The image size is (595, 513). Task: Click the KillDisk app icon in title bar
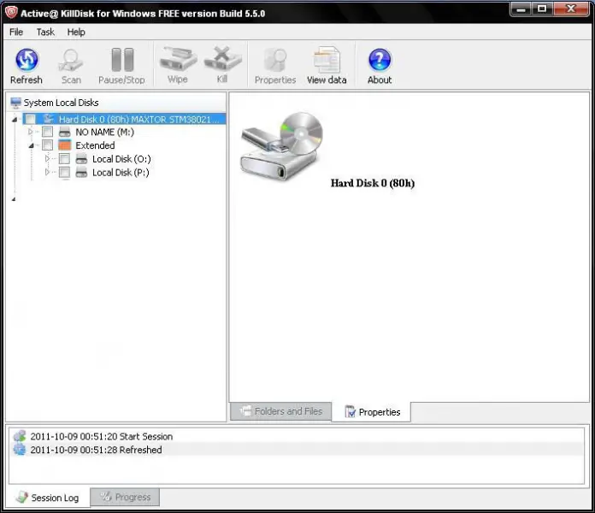point(11,13)
